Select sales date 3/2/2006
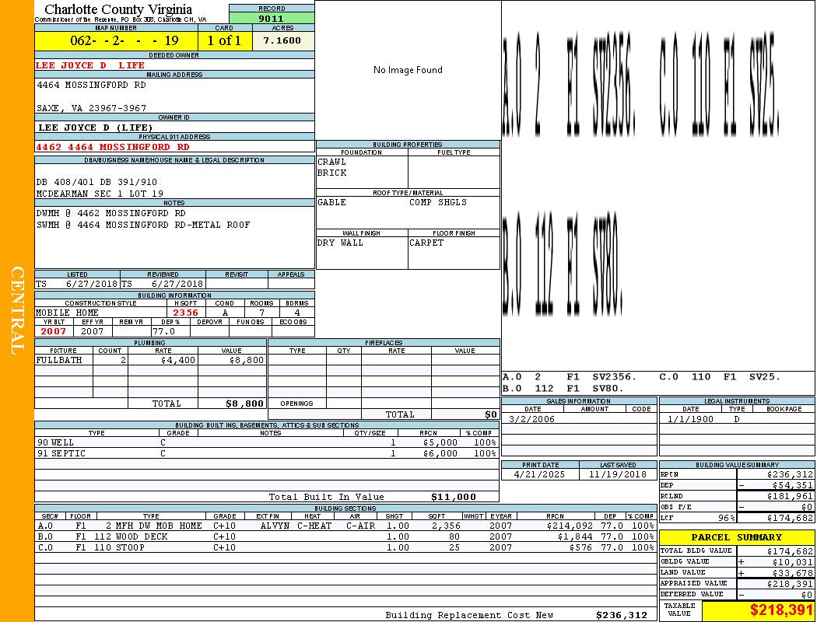The image size is (817, 622). tap(531, 420)
